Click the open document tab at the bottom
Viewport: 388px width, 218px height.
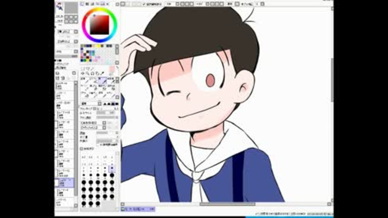pos(138,209)
